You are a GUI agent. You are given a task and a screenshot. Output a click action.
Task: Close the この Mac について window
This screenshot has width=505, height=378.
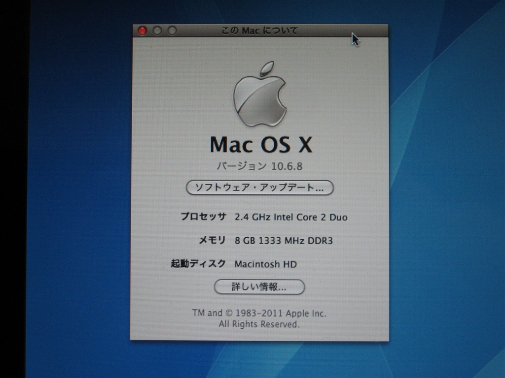coord(143,31)
